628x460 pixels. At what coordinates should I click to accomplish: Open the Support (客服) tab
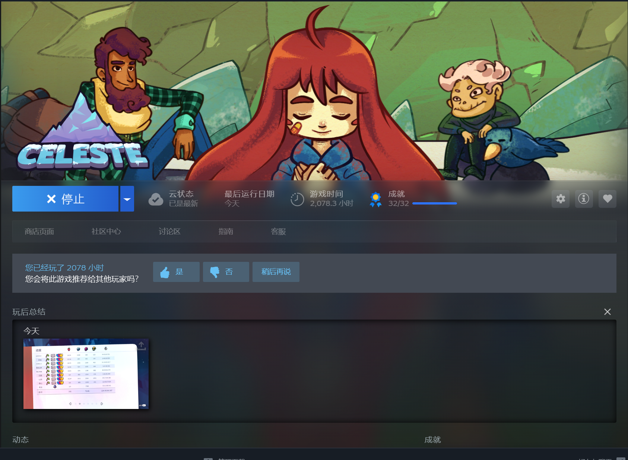[x=278, y=232]
